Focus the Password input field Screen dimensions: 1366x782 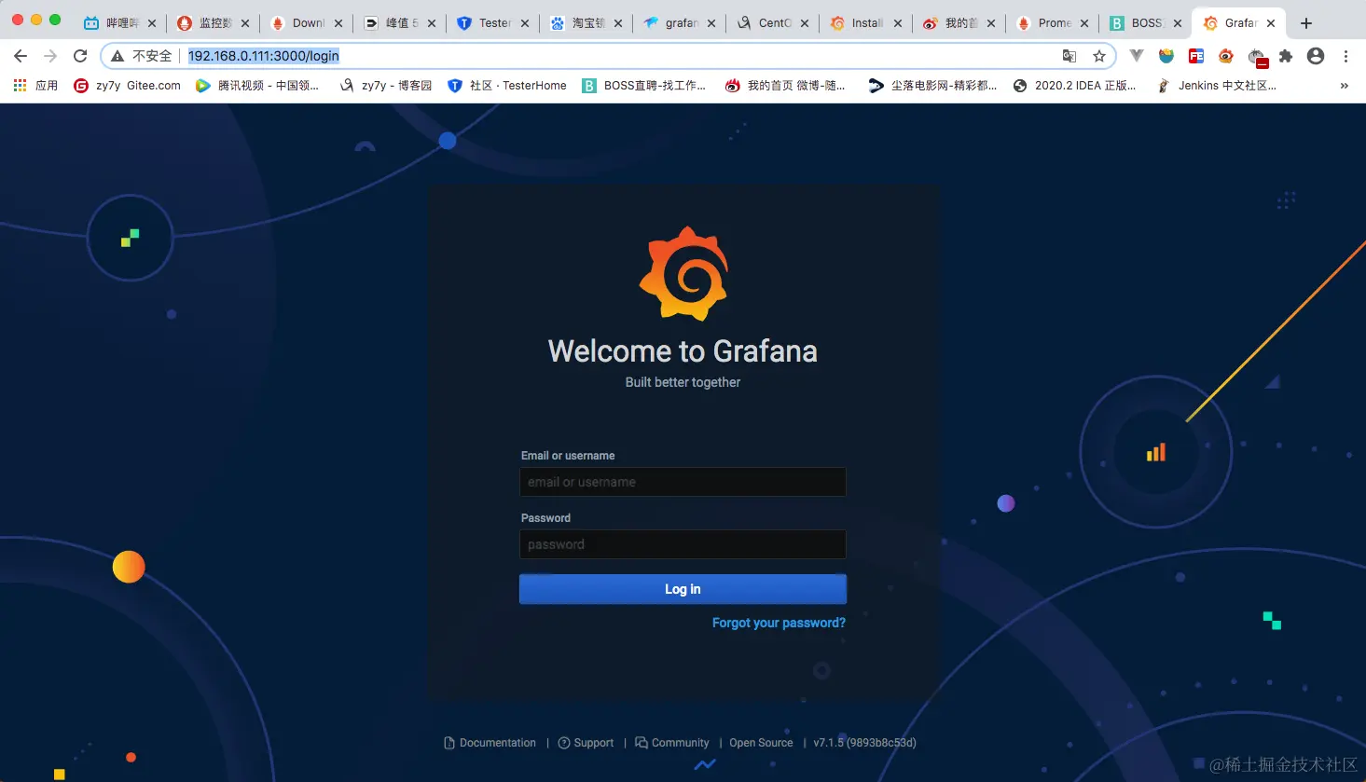point(683,544)
